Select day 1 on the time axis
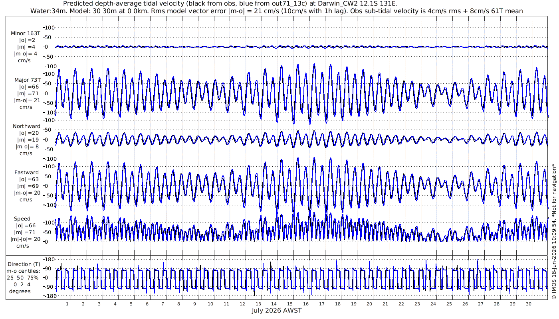Image resolution: width=559 pixels, height=319 pixels. pos(67,304)
